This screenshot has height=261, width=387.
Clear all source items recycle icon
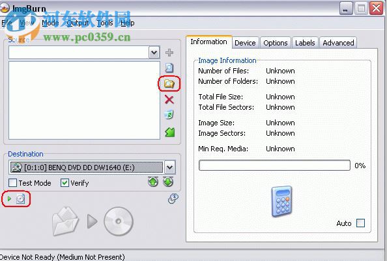tap(169, 115)
